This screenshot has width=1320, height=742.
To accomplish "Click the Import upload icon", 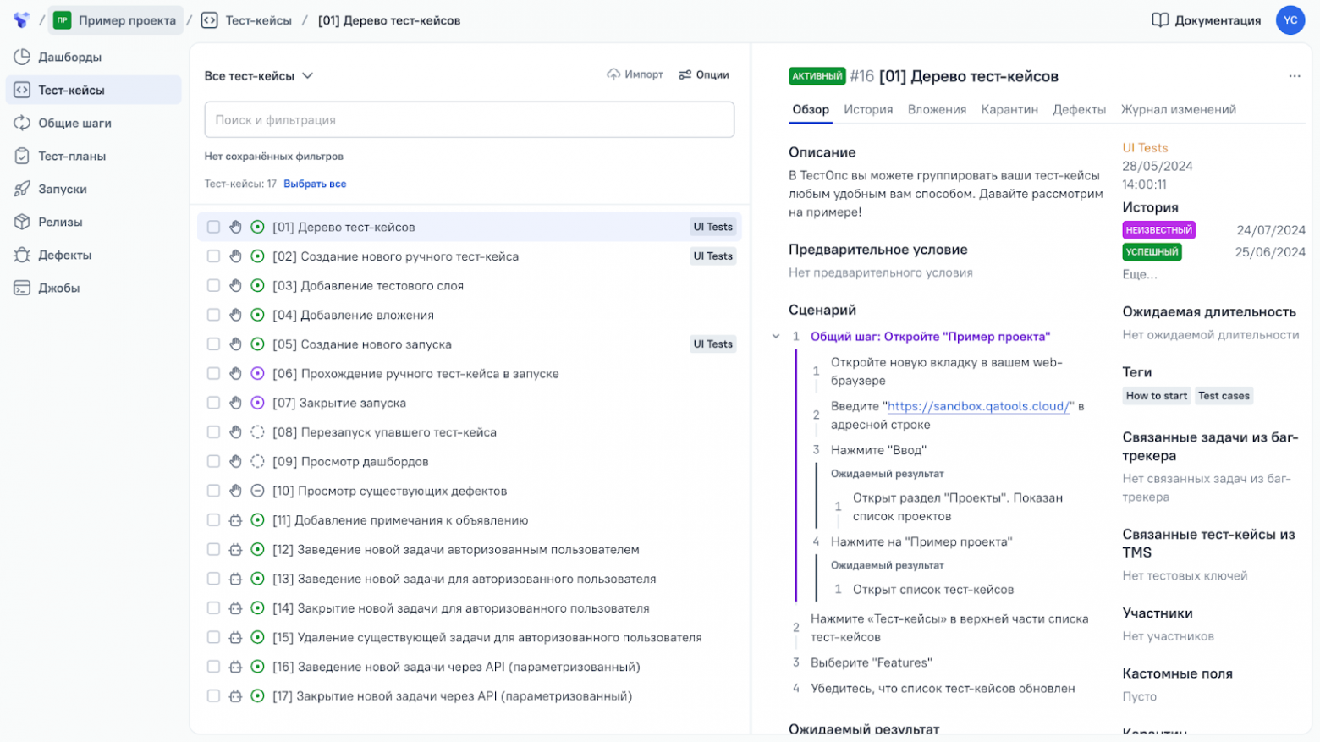I will pos(613,74).
